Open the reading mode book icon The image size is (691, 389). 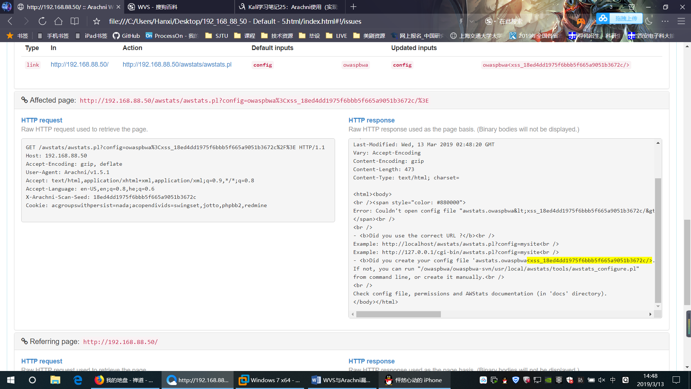tap(74, 21)
